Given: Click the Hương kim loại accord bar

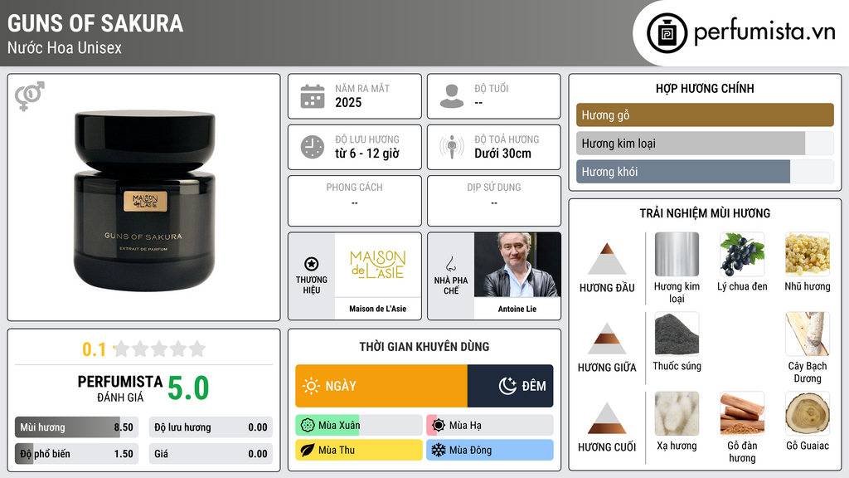Looking at the screenshot, I should click(x=705, y=143).
